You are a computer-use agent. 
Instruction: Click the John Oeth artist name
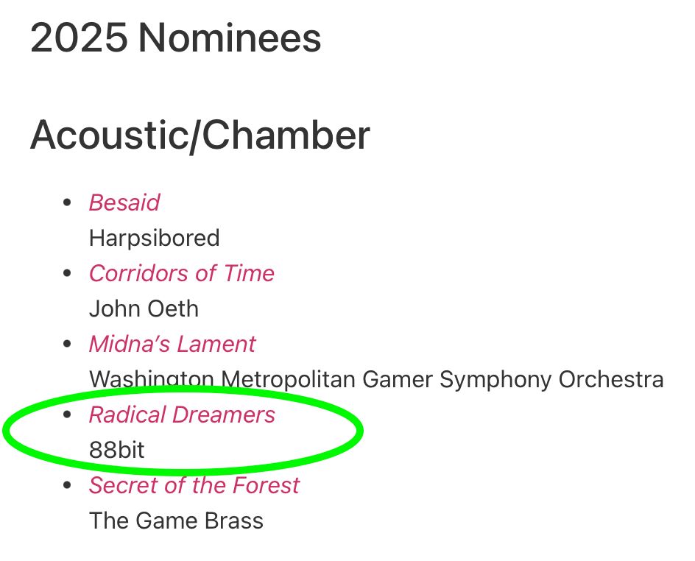click(144, 309)
